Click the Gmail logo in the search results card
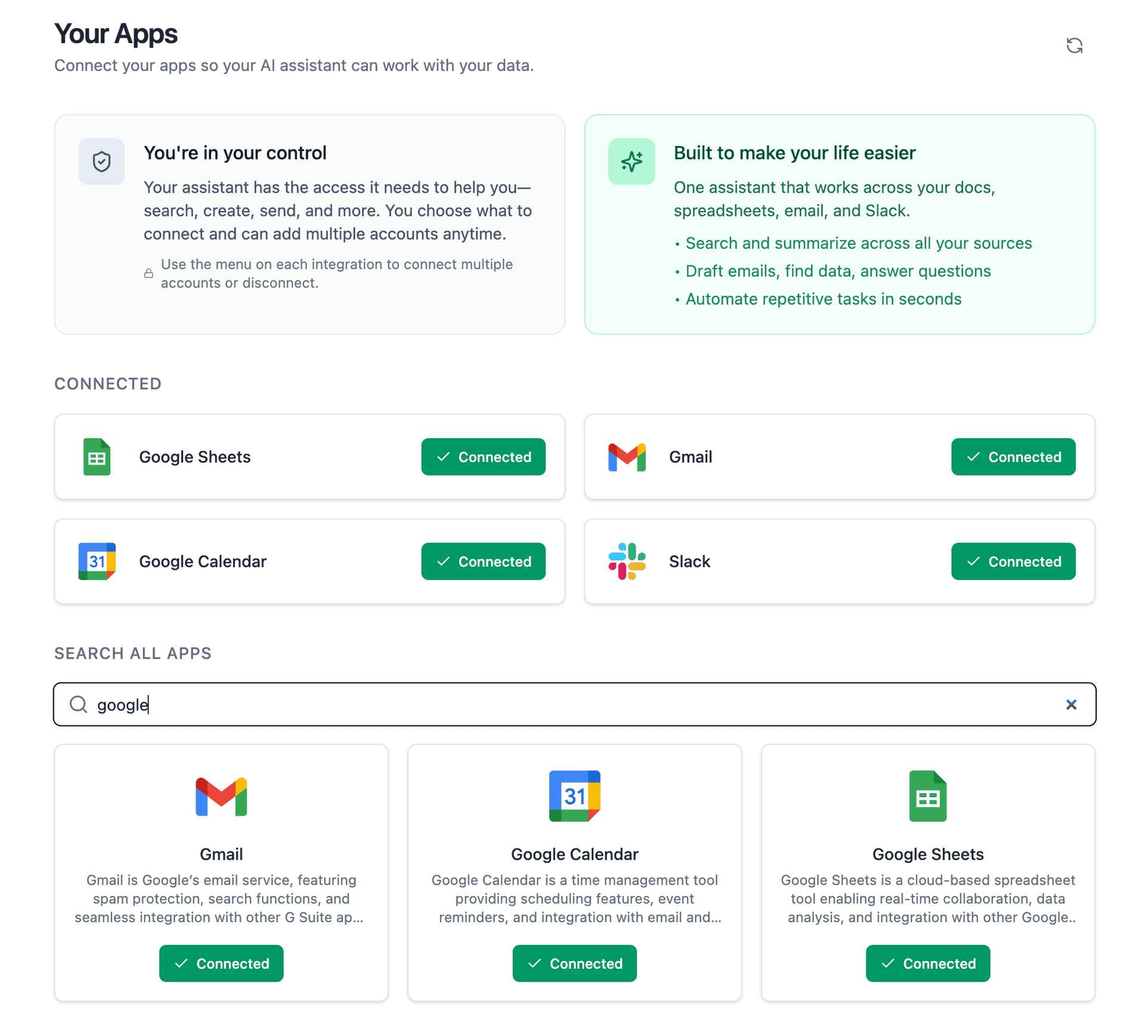 [x=221, y=796]
